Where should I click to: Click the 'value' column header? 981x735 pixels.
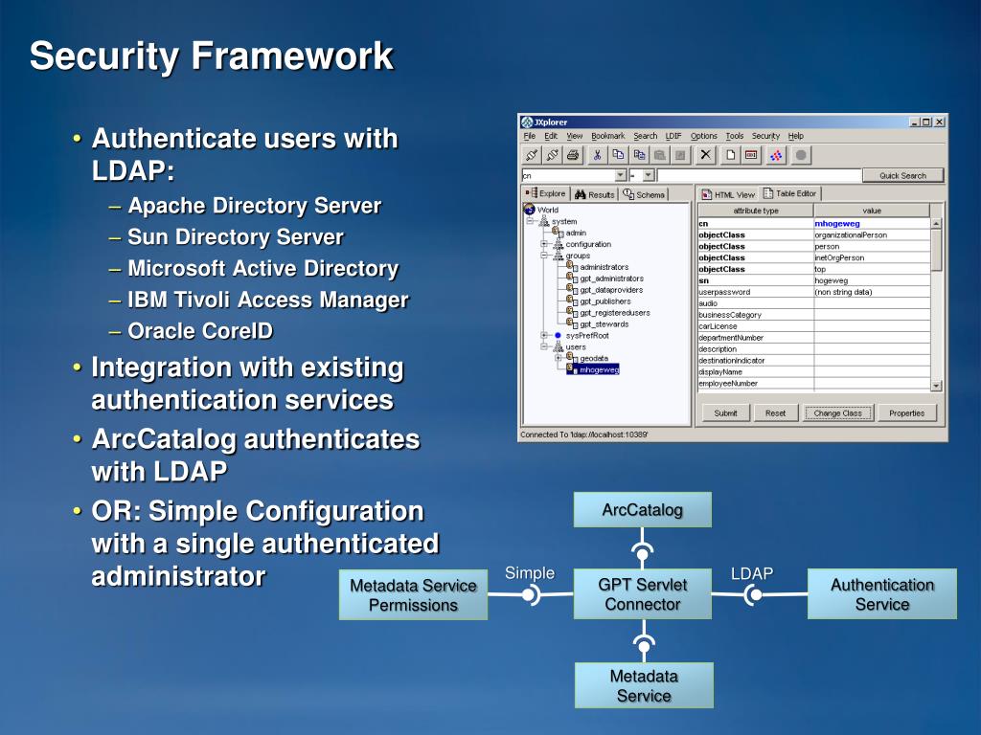tap(872, 211)
